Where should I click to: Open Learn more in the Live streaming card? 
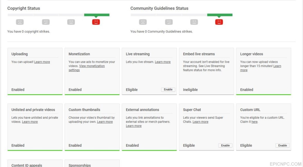tap(163, 62)
